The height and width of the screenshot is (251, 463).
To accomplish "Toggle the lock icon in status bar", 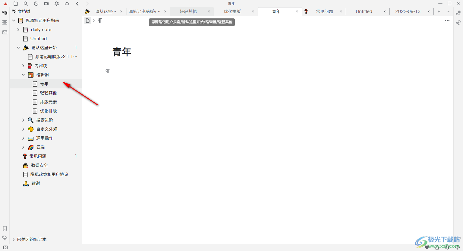I will click(437, 247).
